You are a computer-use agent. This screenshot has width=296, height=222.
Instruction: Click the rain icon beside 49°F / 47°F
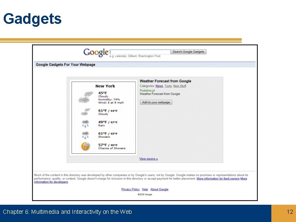coord(86,123)
